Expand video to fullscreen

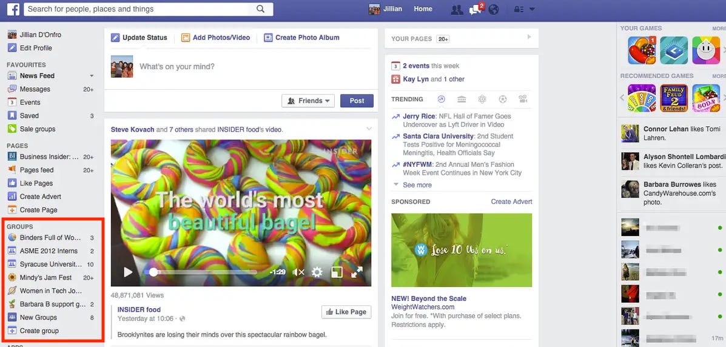[x=357, y=272]
